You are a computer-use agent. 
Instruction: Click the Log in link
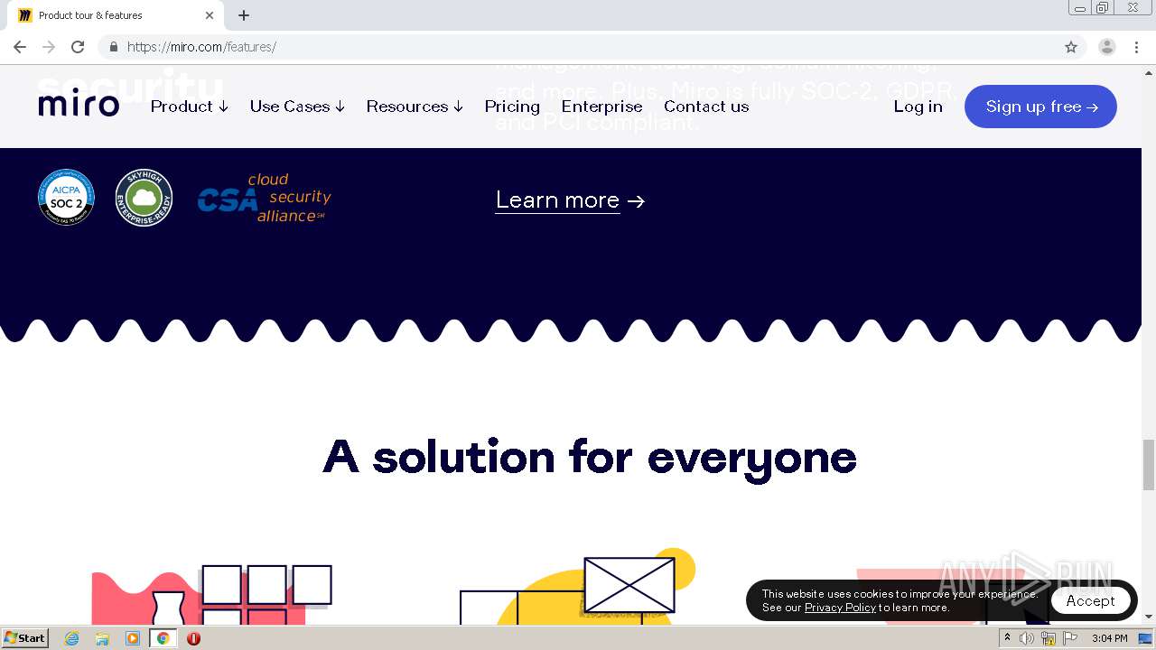coord(918,107)
